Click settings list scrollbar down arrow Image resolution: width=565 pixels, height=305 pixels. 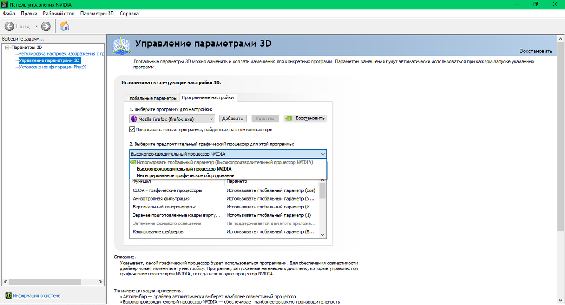pyautogui.click(x=322, y=235)
